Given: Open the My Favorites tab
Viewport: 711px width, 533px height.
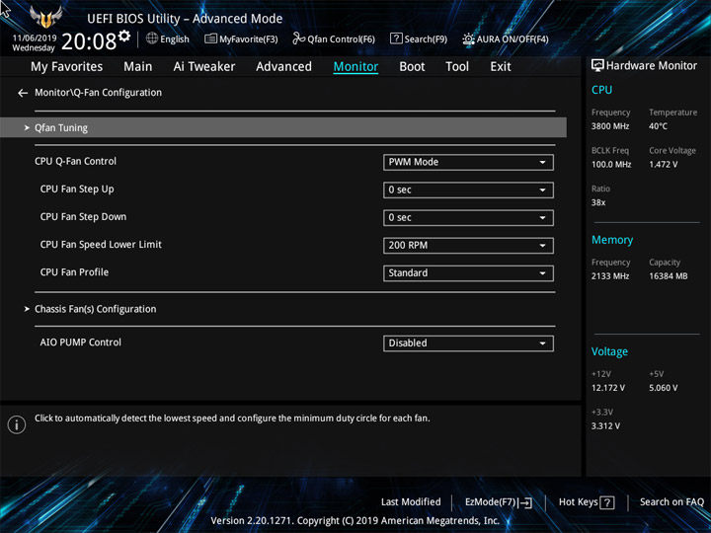Looking at the screenshot, I should tap(67, 67).
